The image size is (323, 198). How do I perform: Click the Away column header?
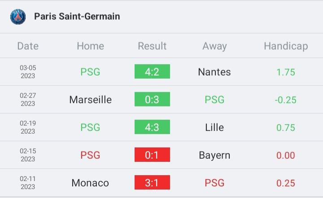coord(214,46)
